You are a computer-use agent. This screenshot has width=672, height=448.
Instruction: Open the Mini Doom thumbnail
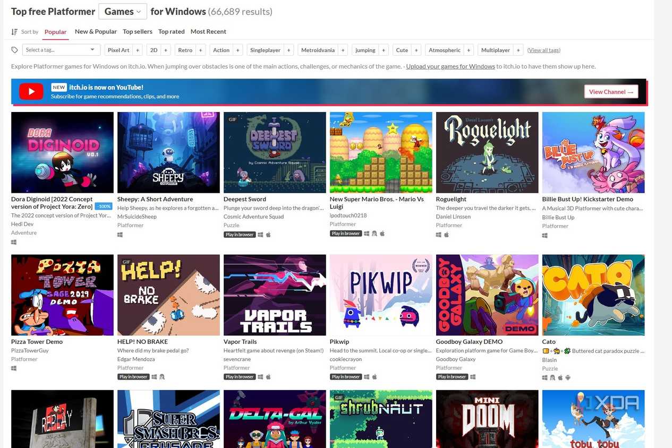coord(487,419)
